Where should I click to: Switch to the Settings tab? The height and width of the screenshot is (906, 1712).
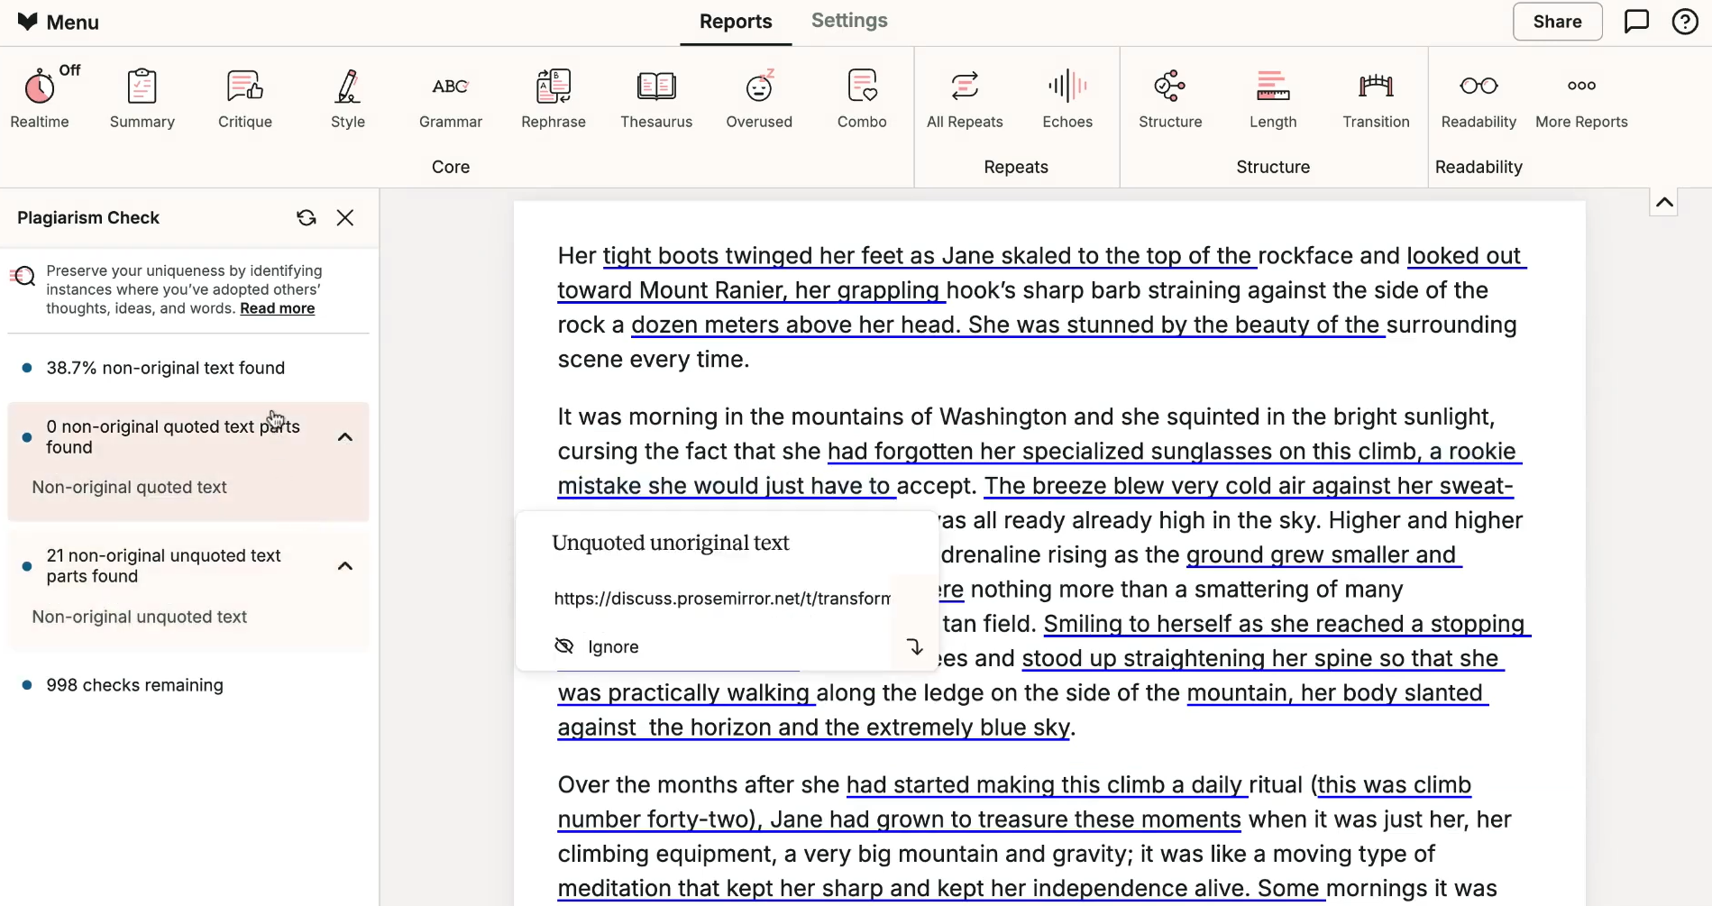click(x=849, y=21)
